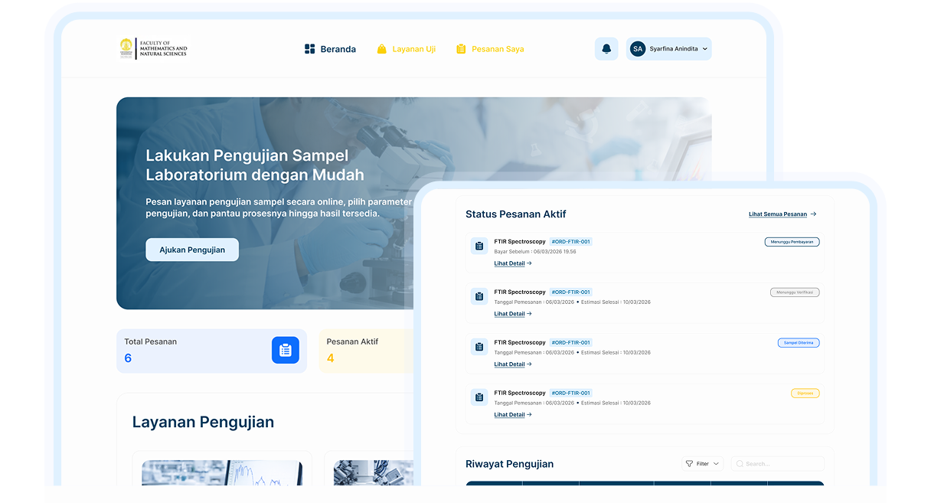Screen dimensions: 931x503
Task: Open the notification bell
Action: 606,49
